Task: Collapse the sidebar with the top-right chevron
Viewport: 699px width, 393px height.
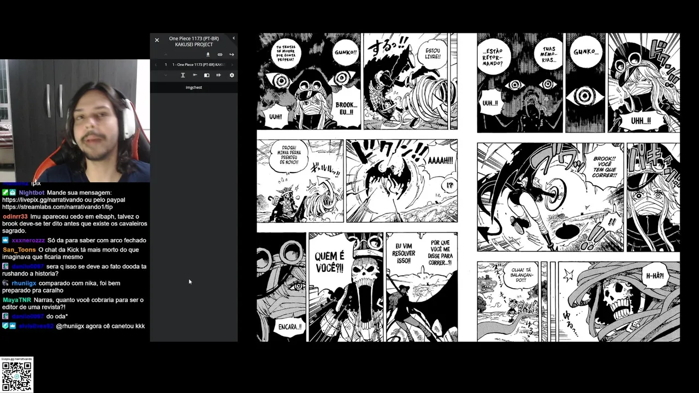Action: [x=234, y=38]
